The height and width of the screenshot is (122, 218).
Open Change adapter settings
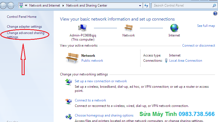[24, 27]
